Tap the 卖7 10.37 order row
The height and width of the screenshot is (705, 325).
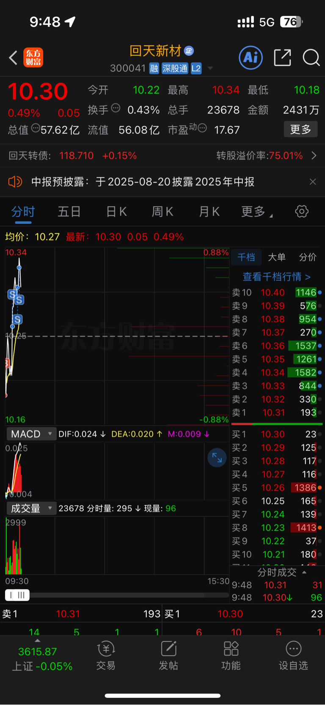click(277, 332)
